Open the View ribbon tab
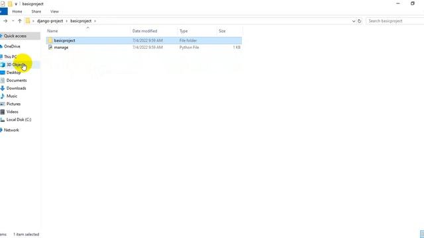Image resolution: width=424 pixels, height=238 pixels. pyautogui.click(x=54, y=12)
